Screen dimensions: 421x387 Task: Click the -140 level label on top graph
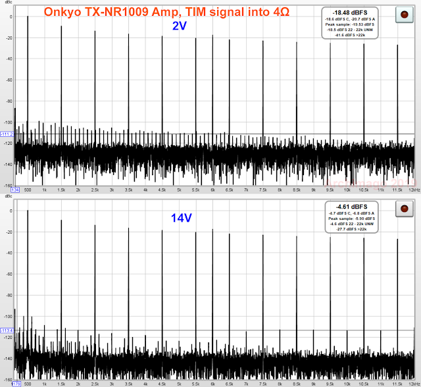coord(9,165)
